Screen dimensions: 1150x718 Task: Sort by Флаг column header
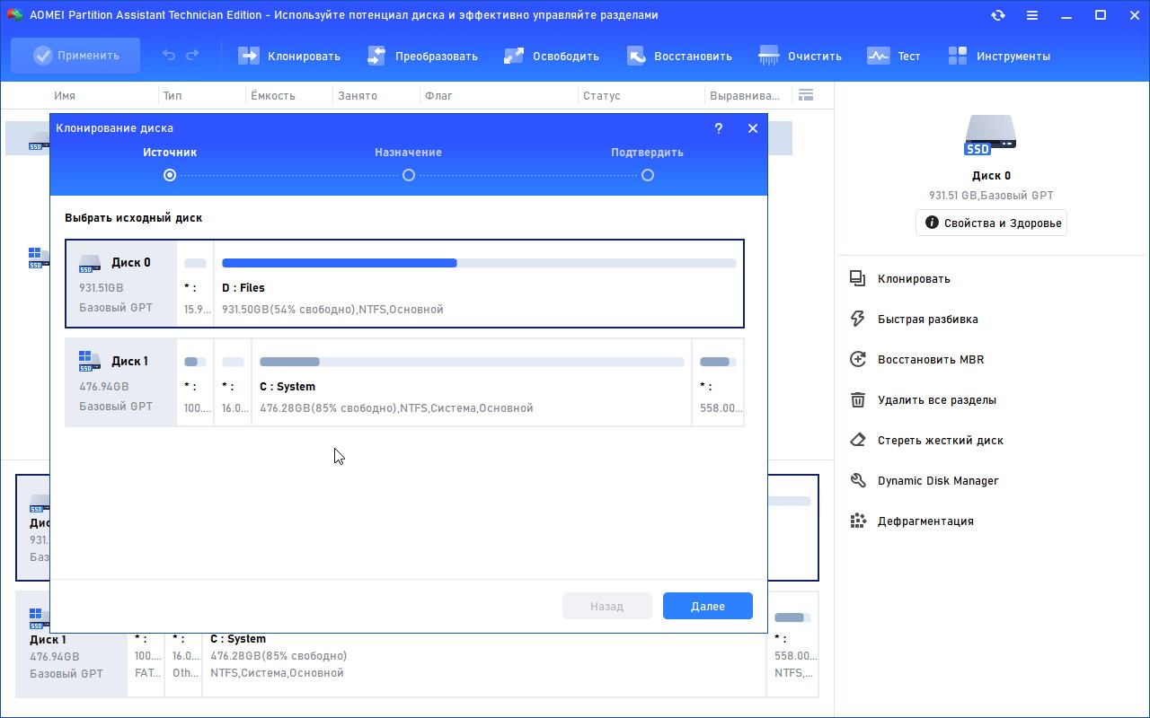(438, 95)
